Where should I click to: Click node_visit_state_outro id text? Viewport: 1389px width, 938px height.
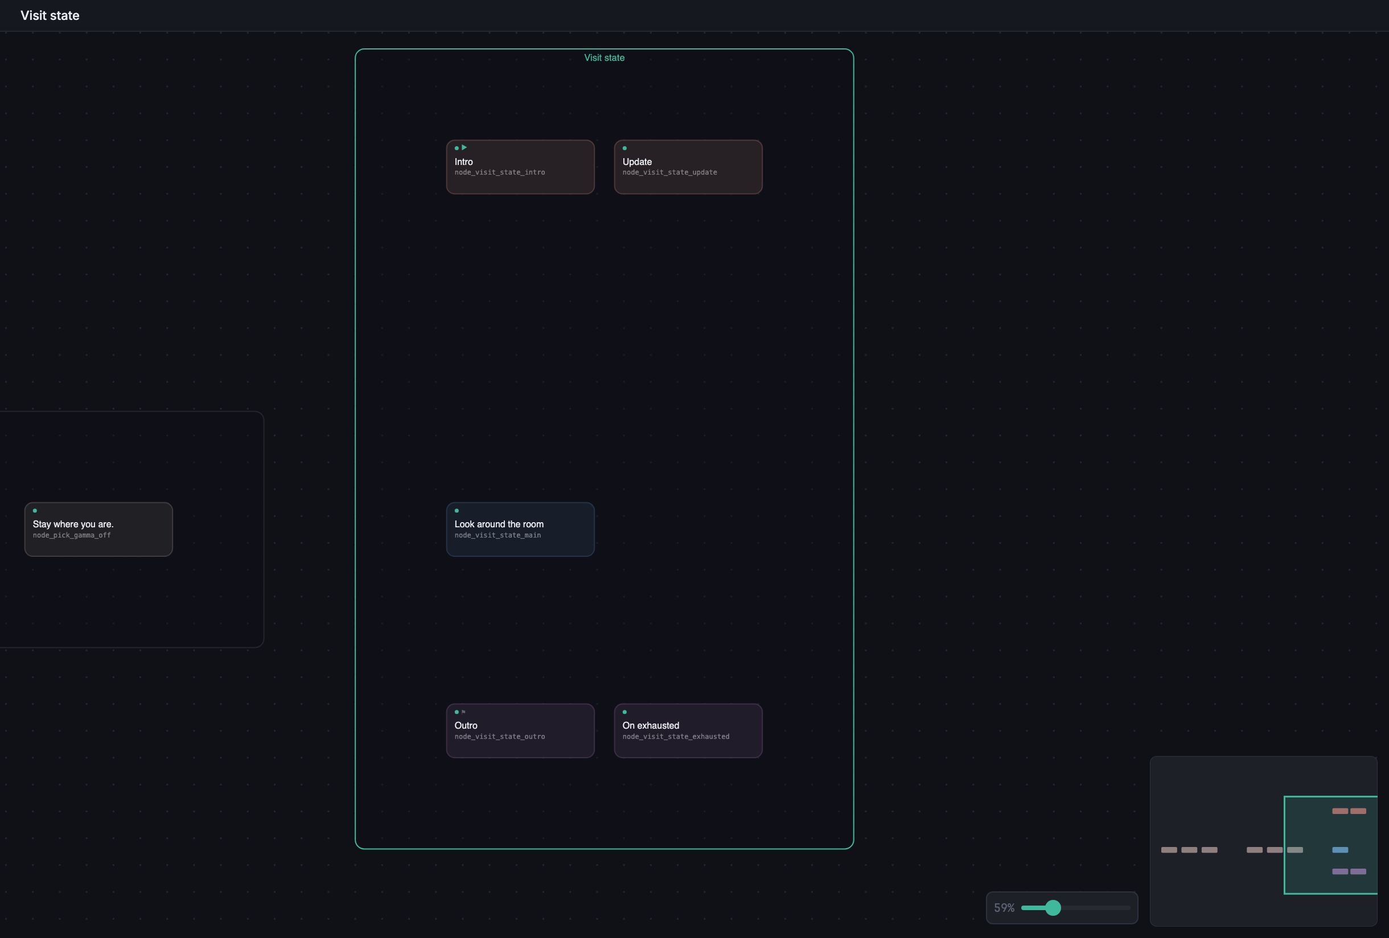[500, 737]
